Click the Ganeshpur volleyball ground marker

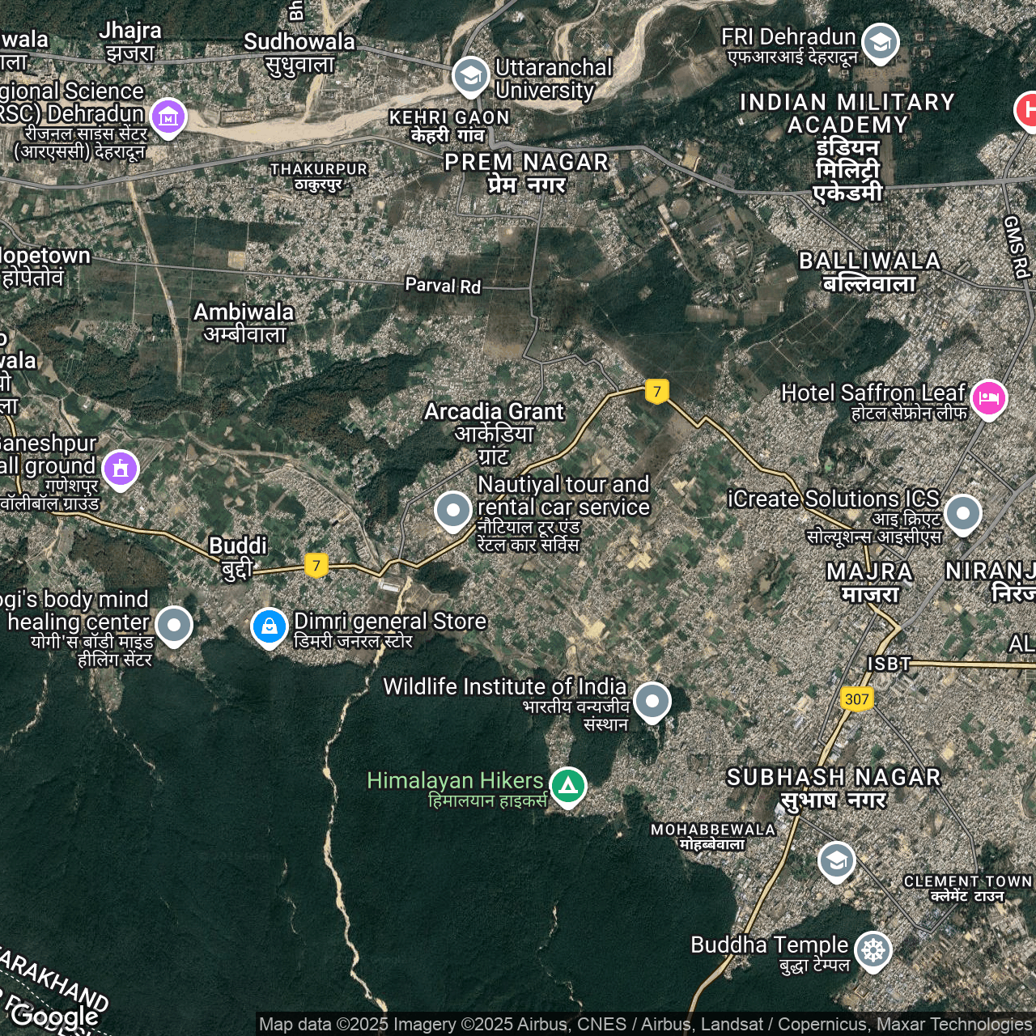point(121,468)
